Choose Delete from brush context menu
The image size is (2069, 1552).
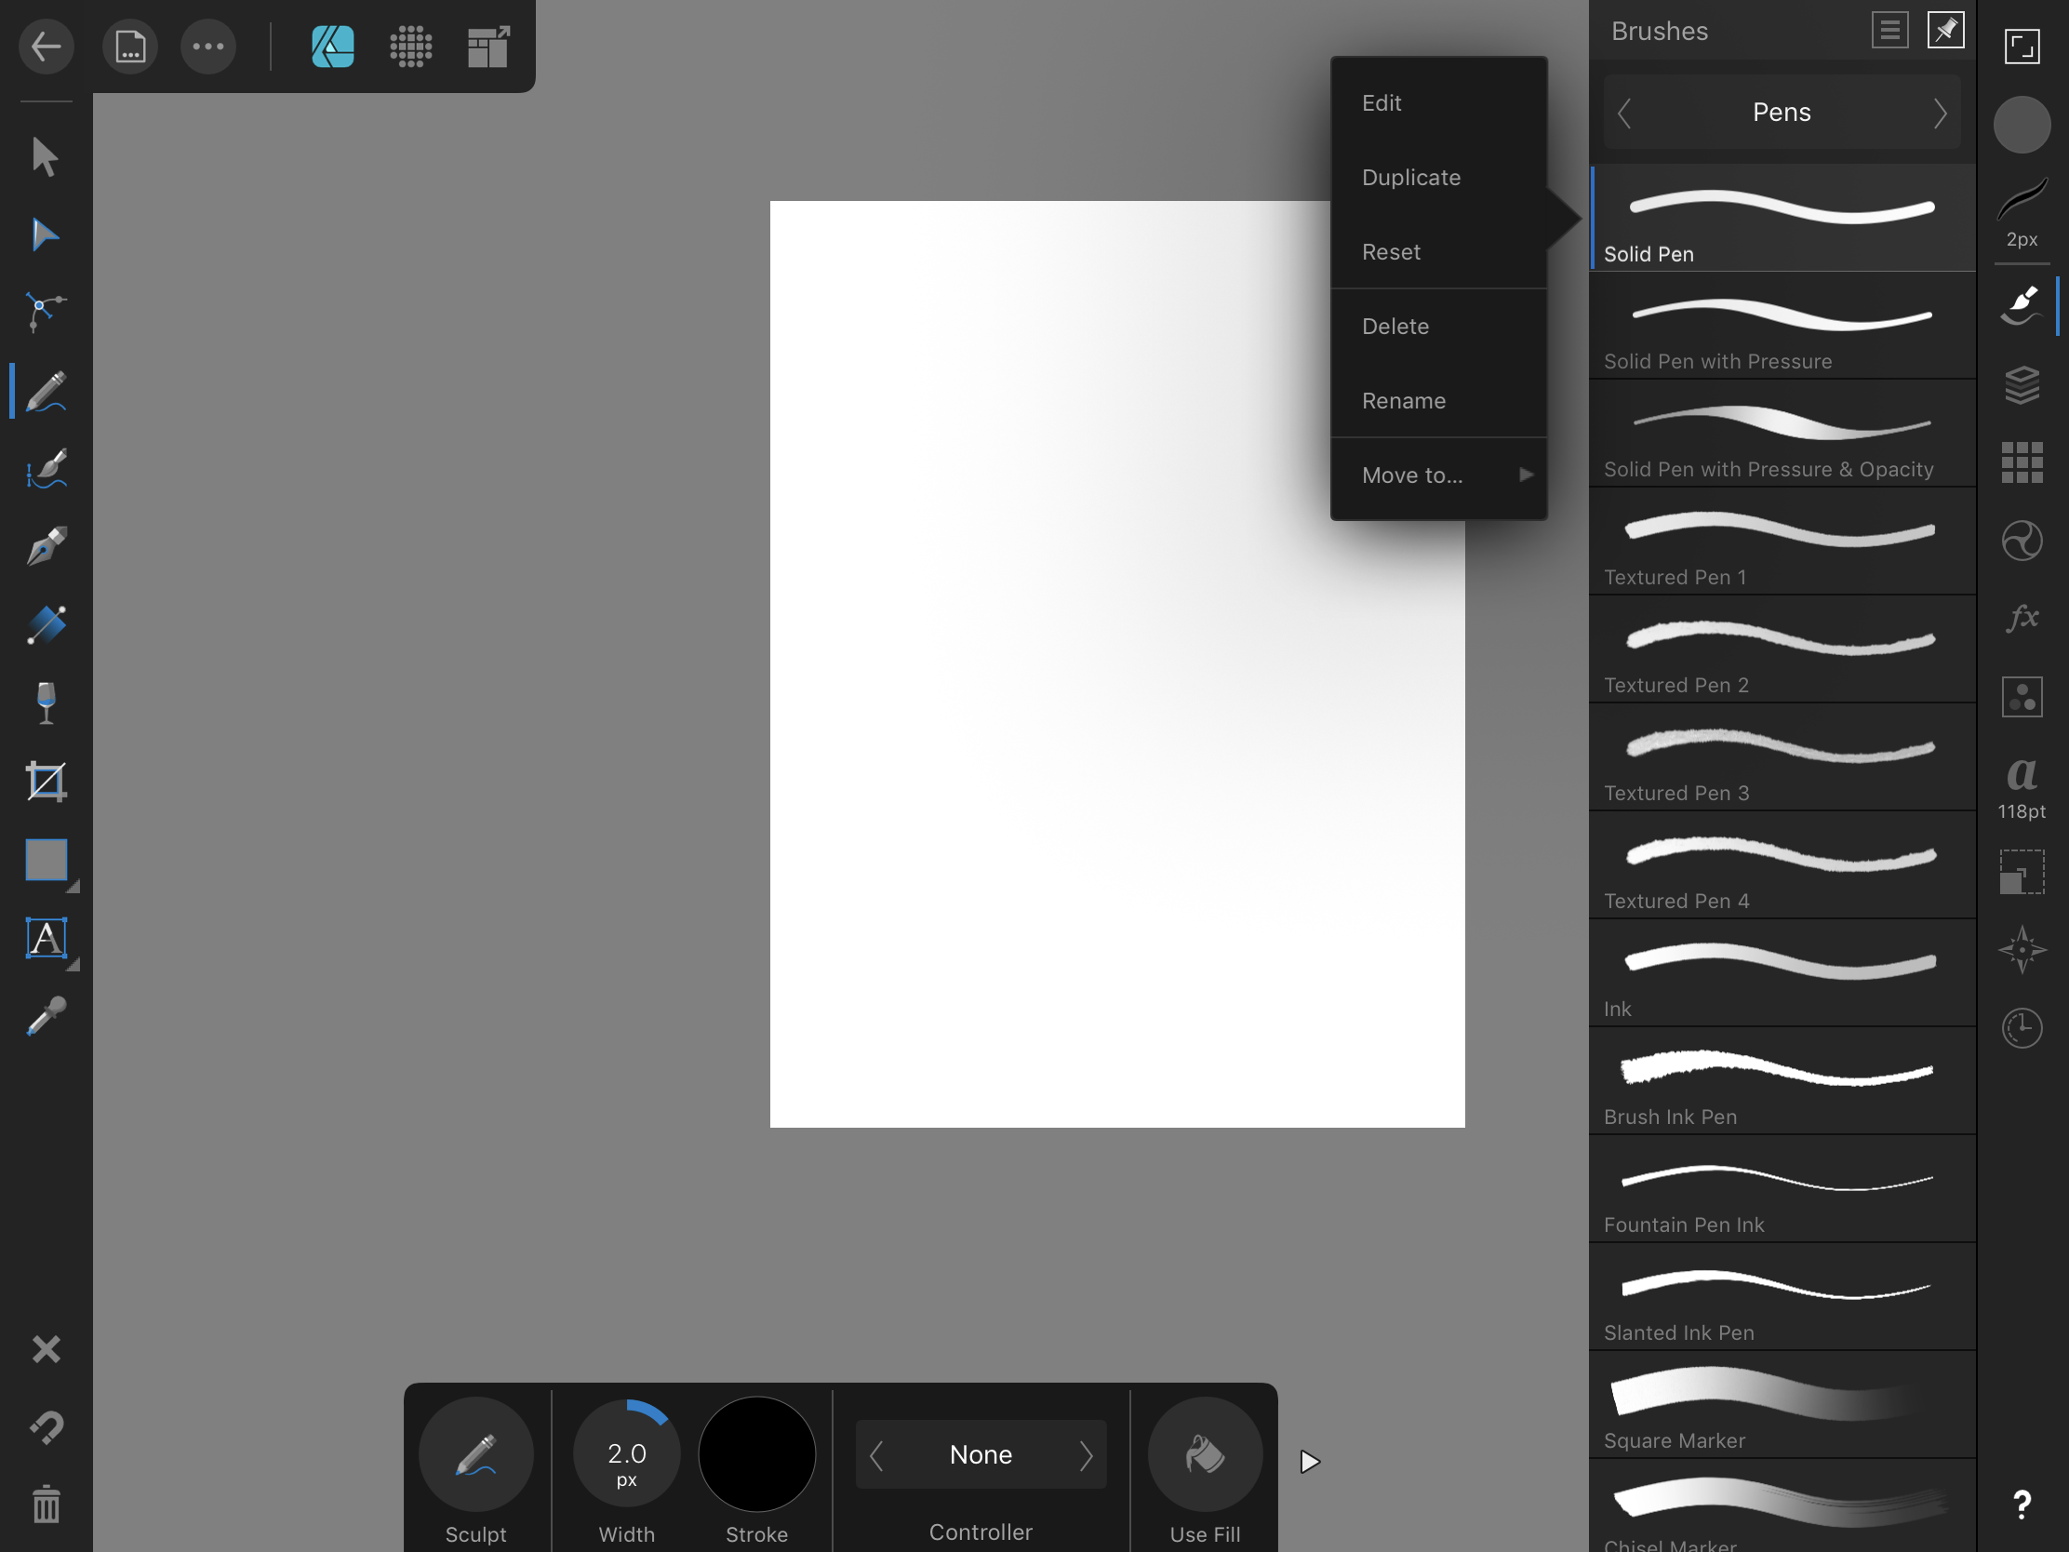[1438, 327]
